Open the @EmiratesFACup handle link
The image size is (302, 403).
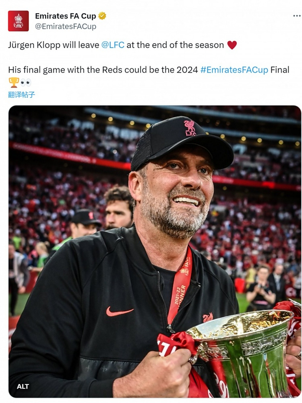(66, 26)
